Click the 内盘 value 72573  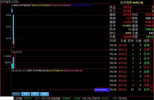tap(150, 37)
